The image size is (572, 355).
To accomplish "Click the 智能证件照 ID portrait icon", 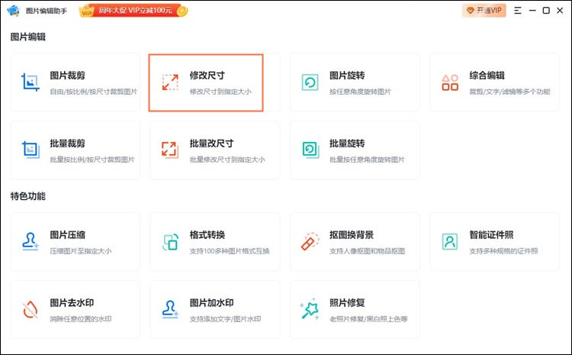I will pyautogui.click(x=450, y=241).
